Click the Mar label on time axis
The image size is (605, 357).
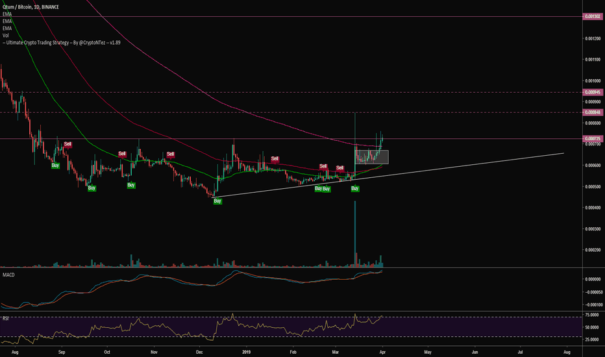coord(336,352)
